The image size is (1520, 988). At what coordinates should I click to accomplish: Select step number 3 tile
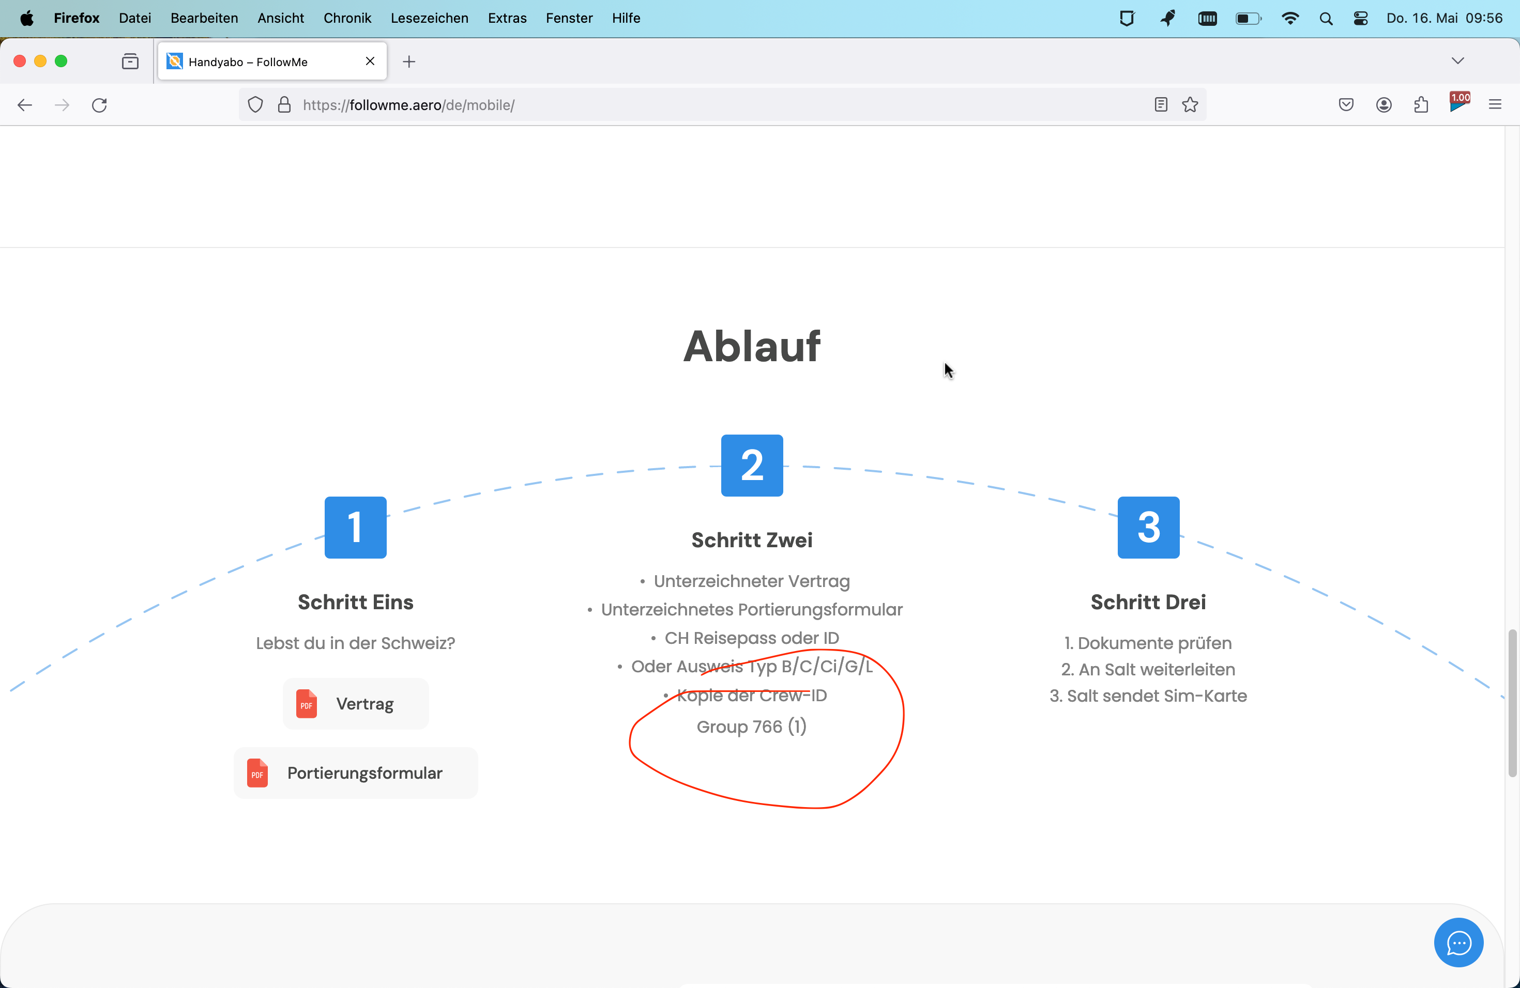pyautogui.click(x=1148, y=527)
